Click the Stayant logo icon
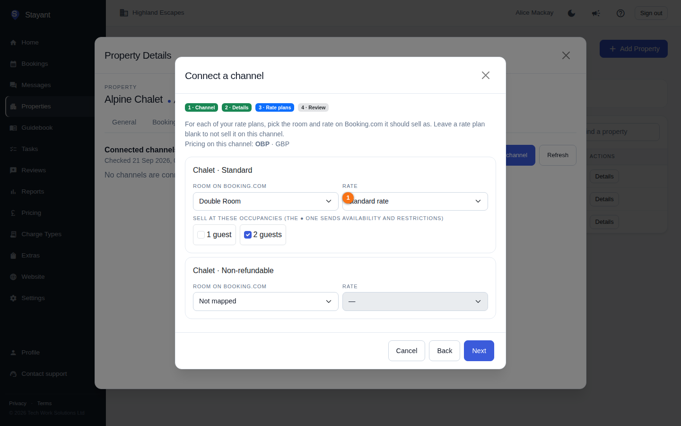681x426 pixels. (15, 15)
